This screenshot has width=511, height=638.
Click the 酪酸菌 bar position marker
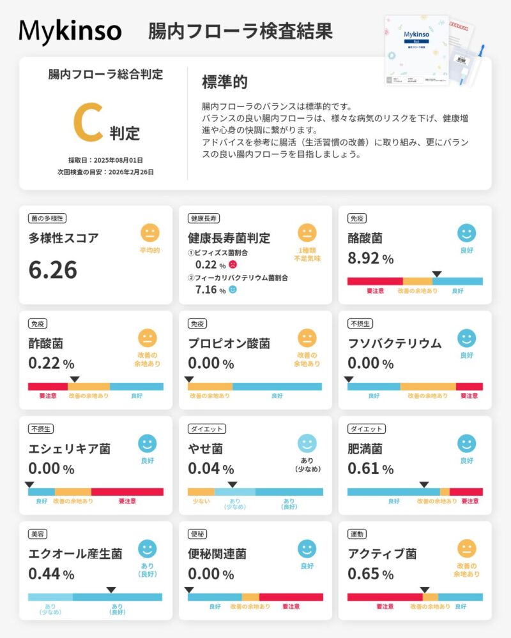[437, 274]
